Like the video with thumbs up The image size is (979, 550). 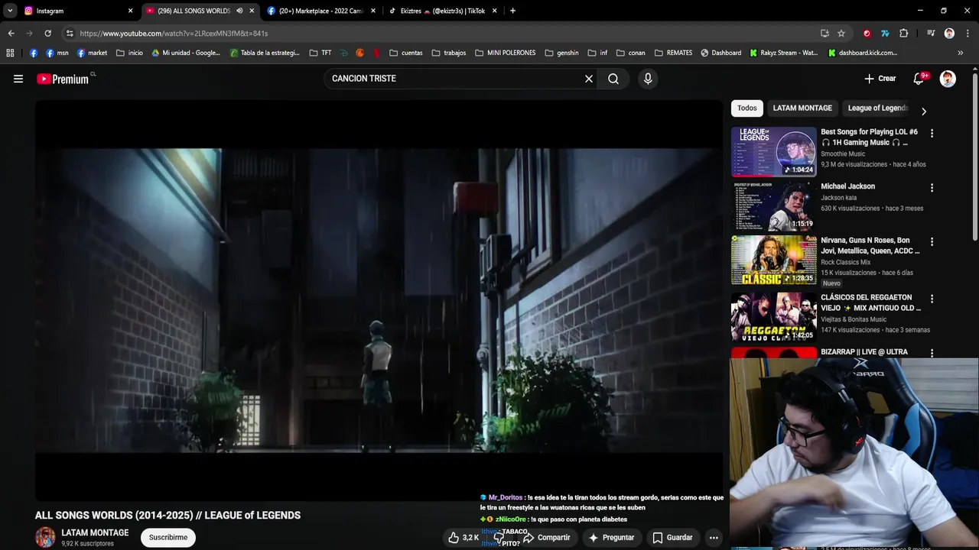click(x=463, y=538)
